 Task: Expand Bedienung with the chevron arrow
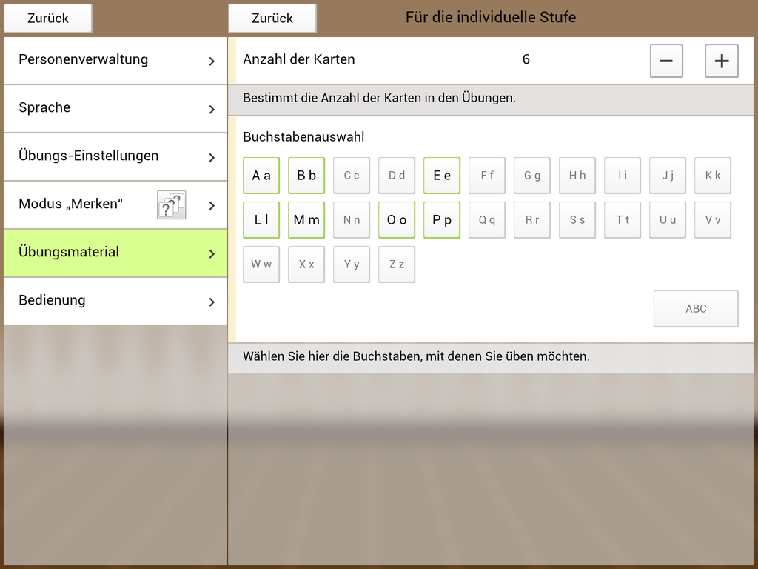coord(212,302)
